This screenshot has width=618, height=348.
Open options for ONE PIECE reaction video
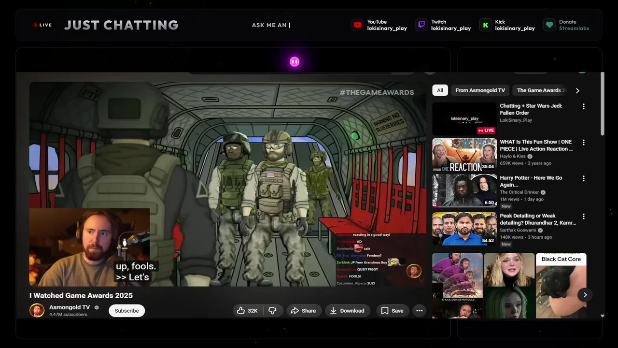(x=583, y=143)
